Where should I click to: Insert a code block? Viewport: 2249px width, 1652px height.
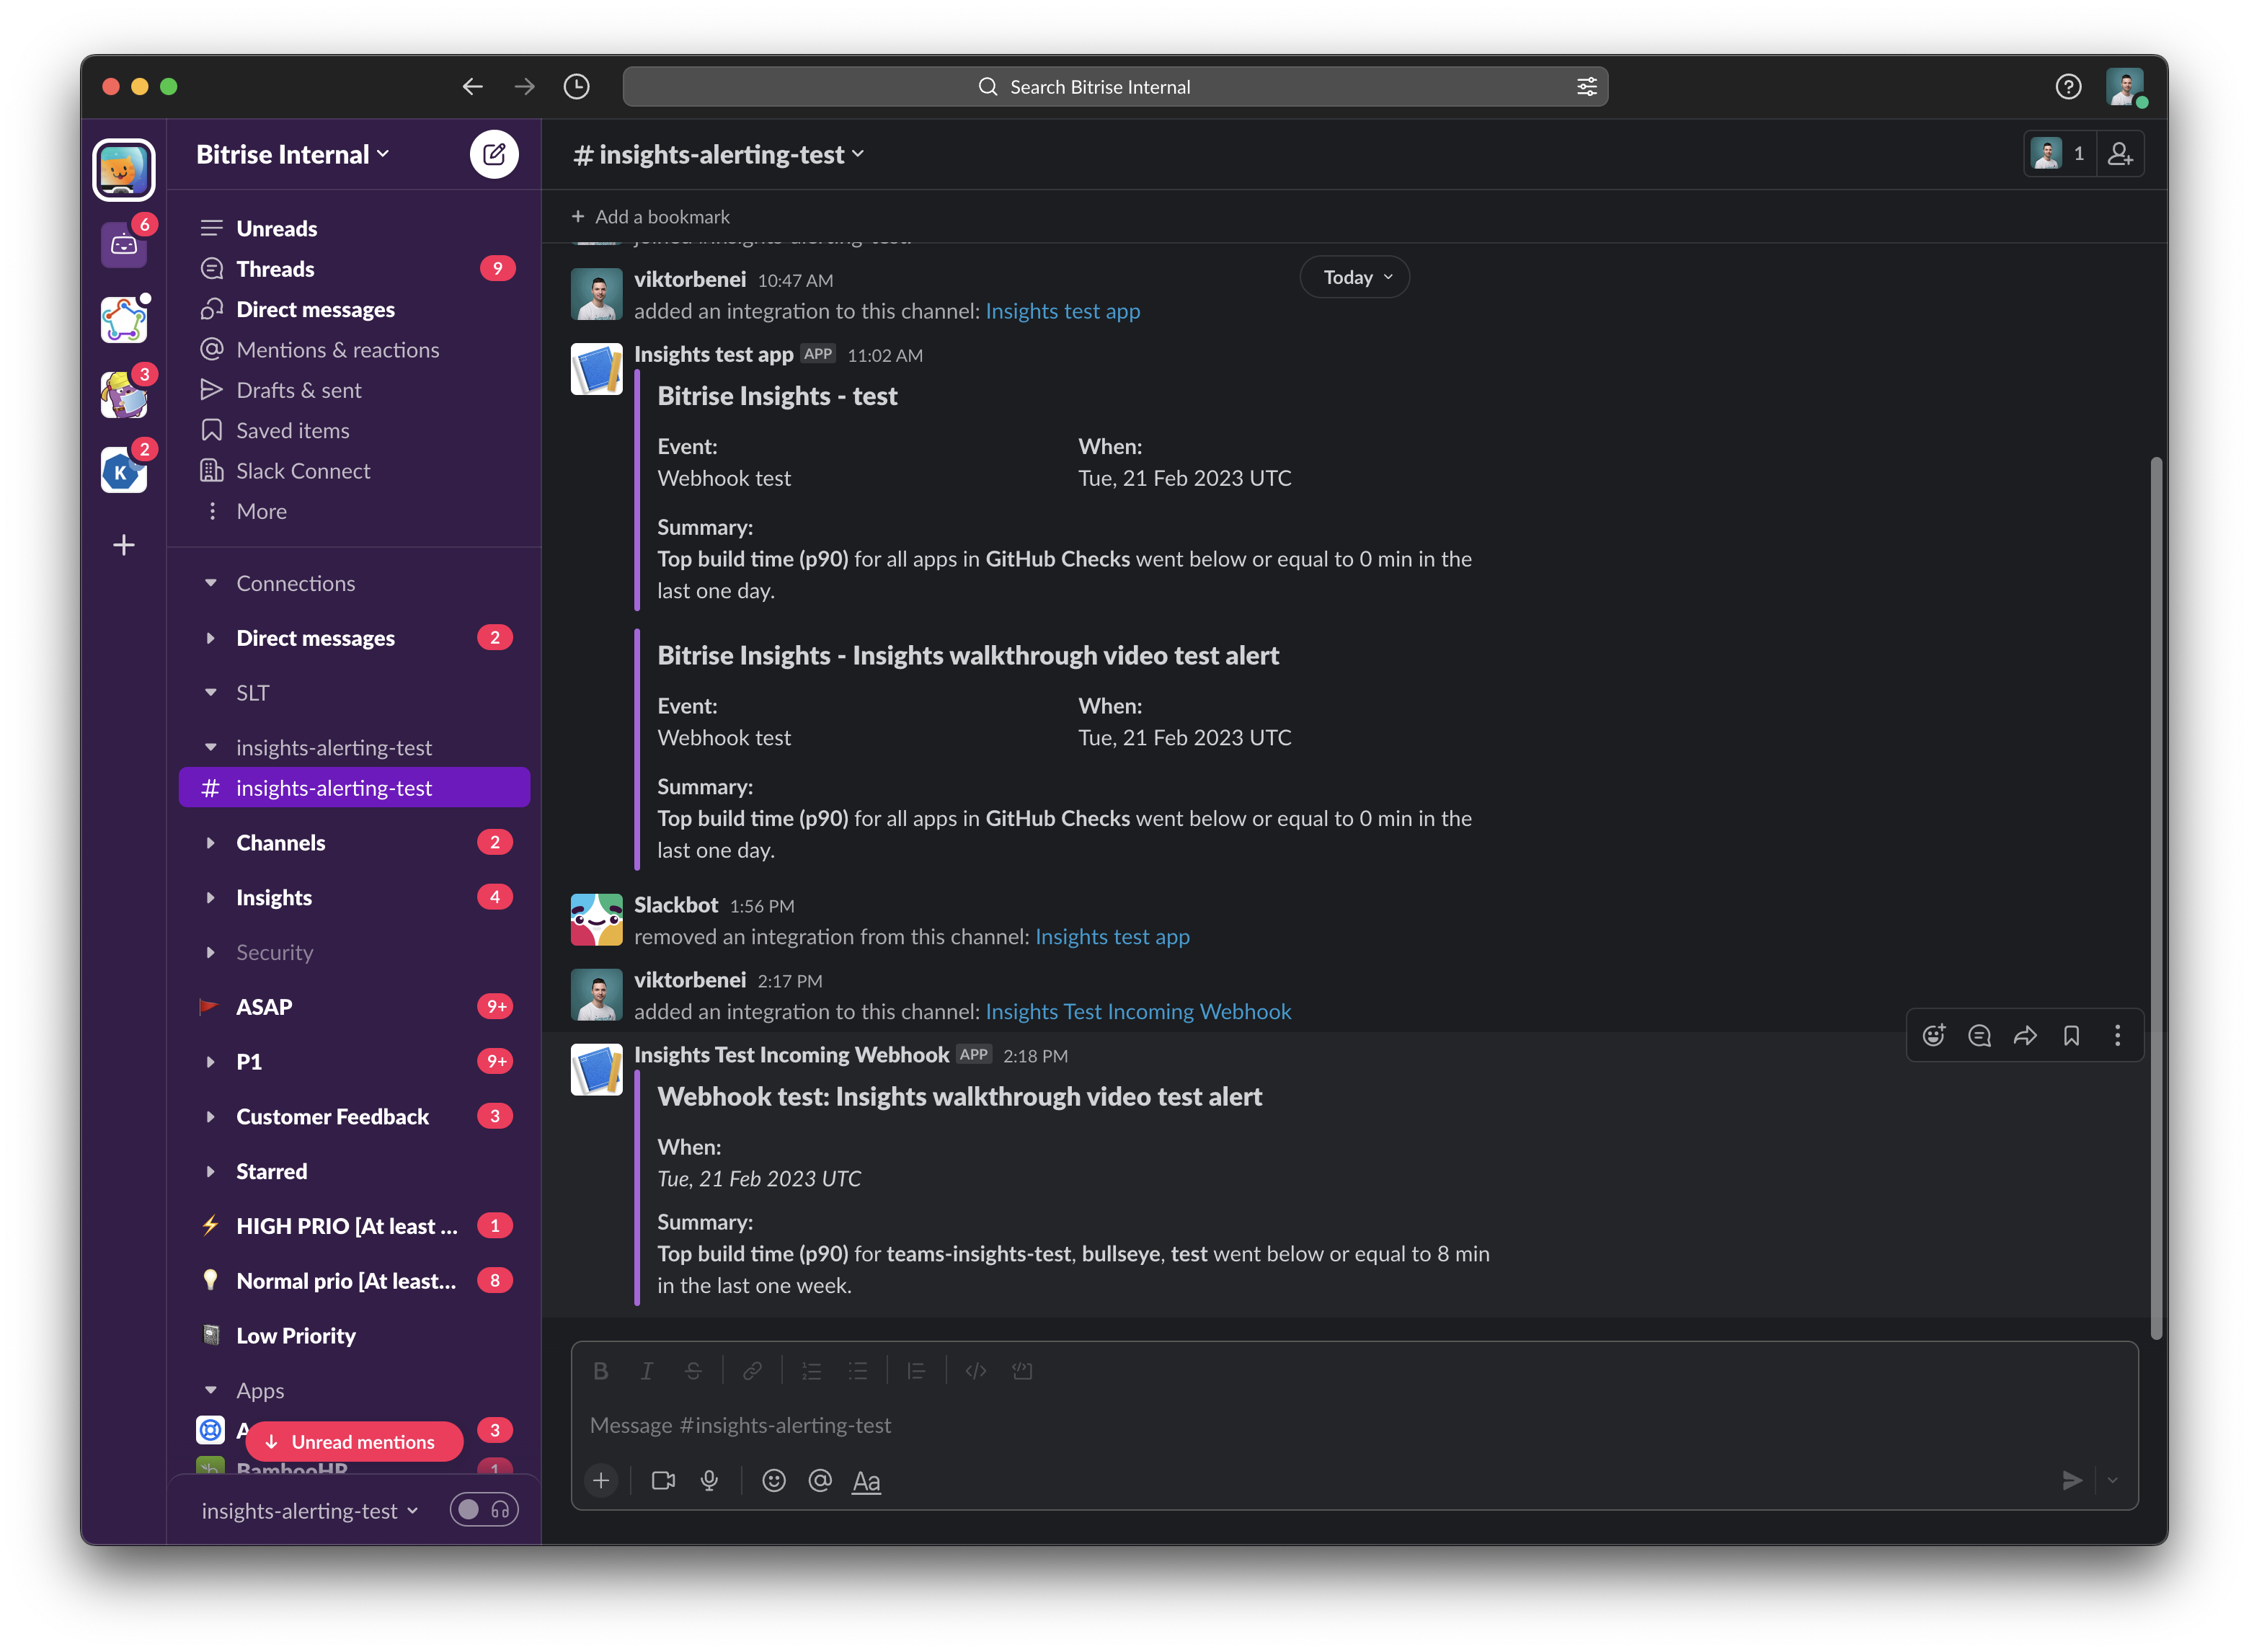coord(1022,1371)
